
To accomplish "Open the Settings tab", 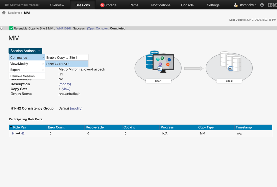I will pos(213,5).
